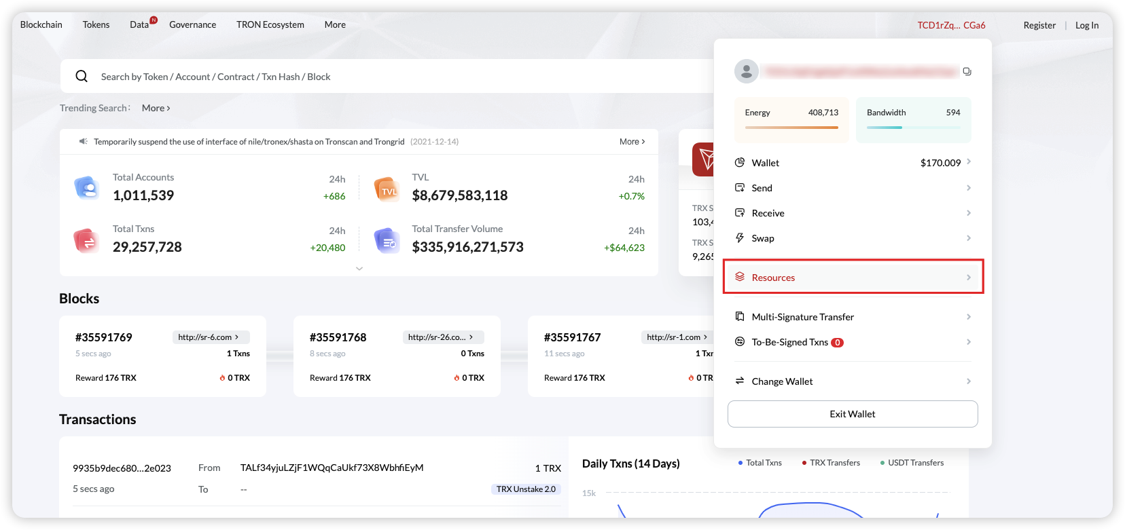Open the Send row chevron
1125x530 pixels.
(x=969, y=187)
